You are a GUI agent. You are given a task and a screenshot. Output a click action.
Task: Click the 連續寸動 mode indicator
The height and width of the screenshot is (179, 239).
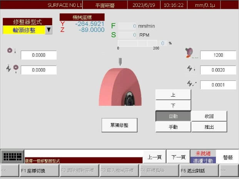point(203,160)
